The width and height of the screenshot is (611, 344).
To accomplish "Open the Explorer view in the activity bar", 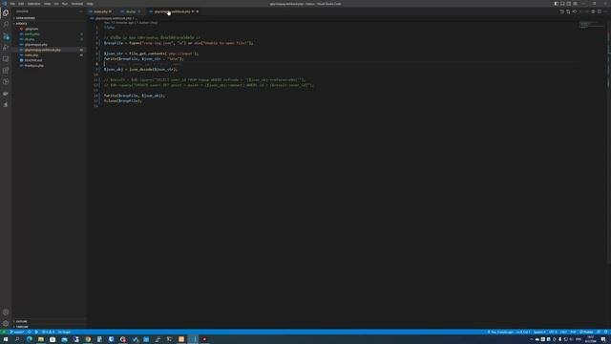I will pyautogui.click(x=6, y=12).
